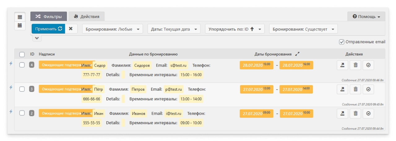Select checkbox for booking ID 3
396x141 pixels.
[22, 89]
